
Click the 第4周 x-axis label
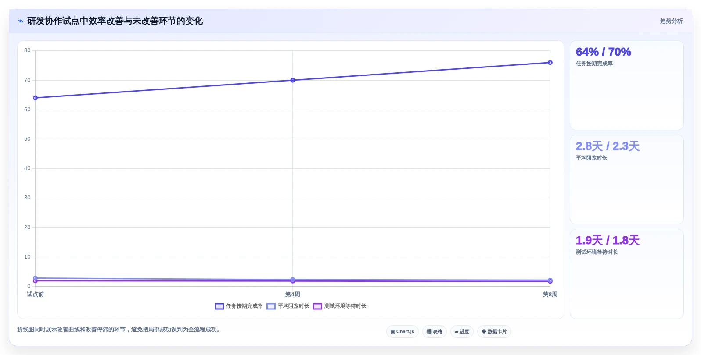pos(293,295)
